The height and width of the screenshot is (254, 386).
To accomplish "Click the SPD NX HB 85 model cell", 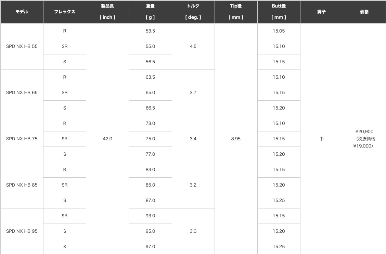I will click(22, 185).
